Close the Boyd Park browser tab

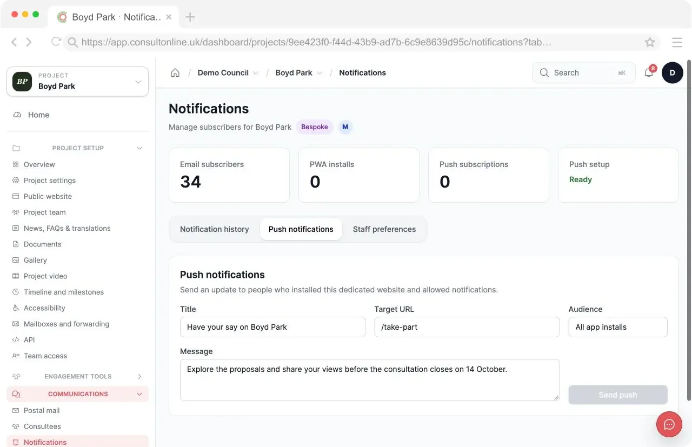pyautogui.click(x=169, y=17)
